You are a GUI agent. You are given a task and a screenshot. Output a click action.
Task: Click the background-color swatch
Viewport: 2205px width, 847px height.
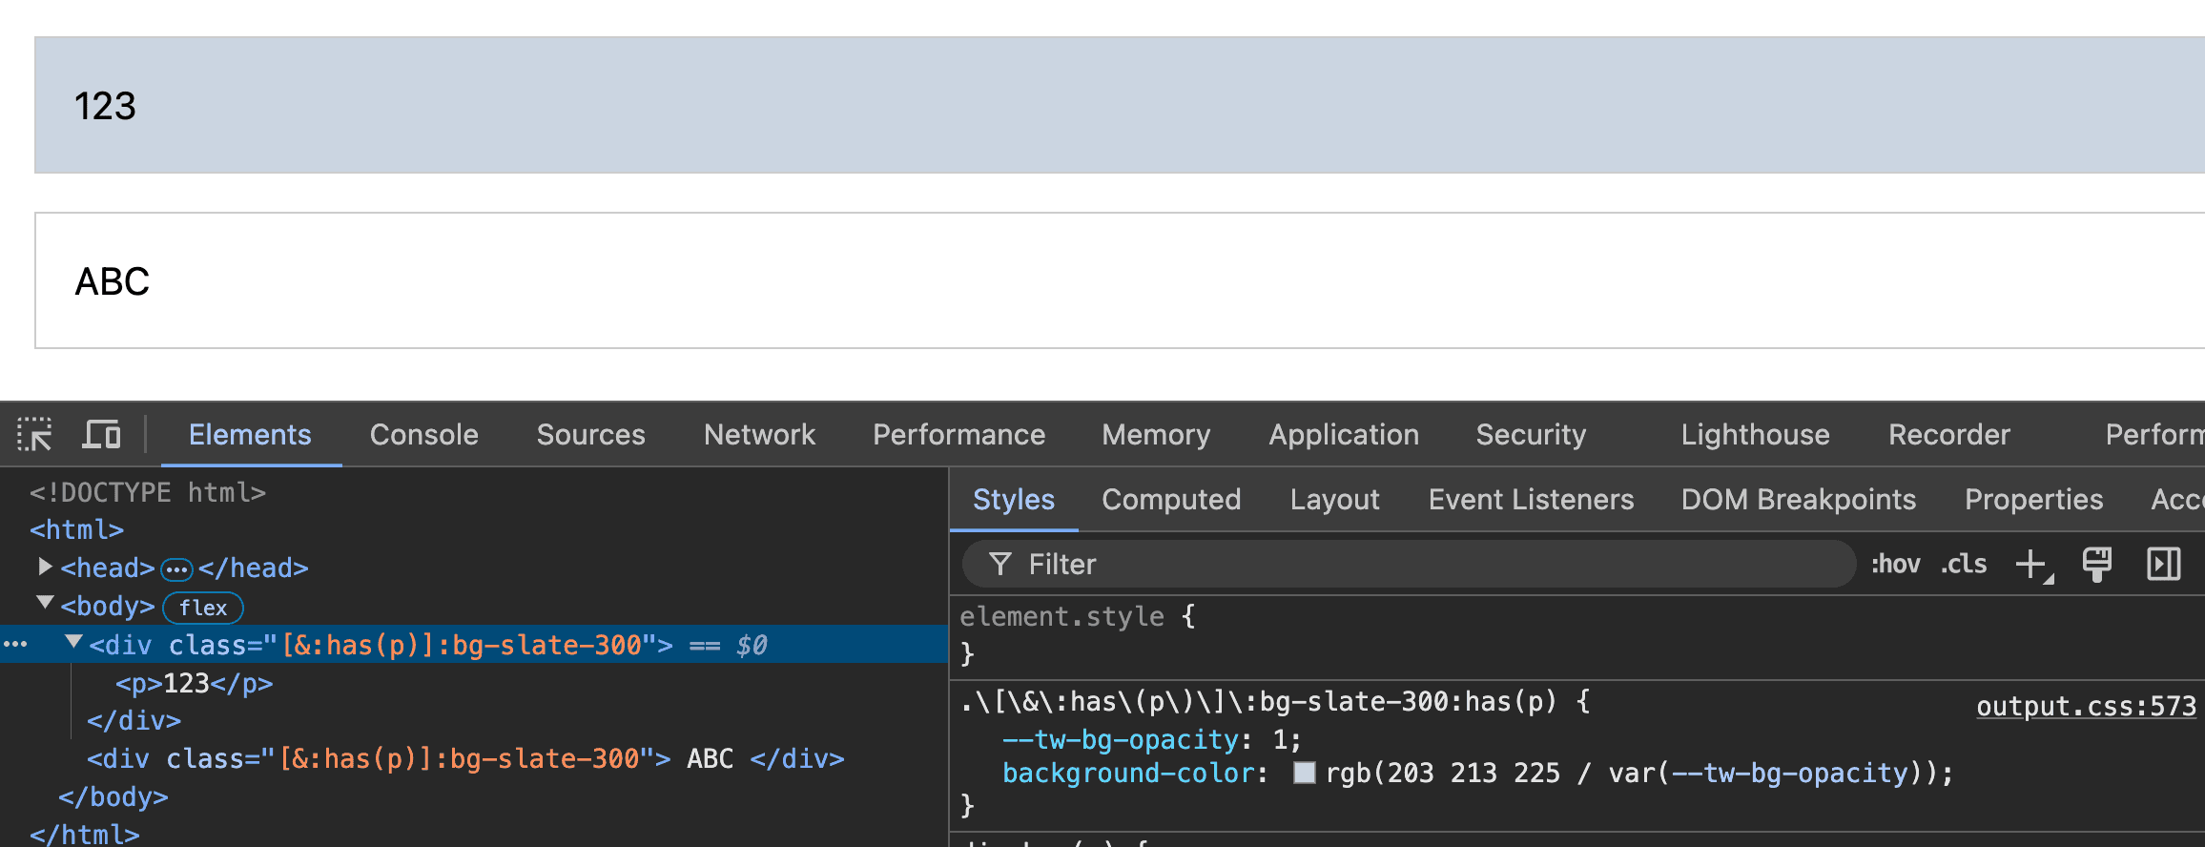(1304, 773)
